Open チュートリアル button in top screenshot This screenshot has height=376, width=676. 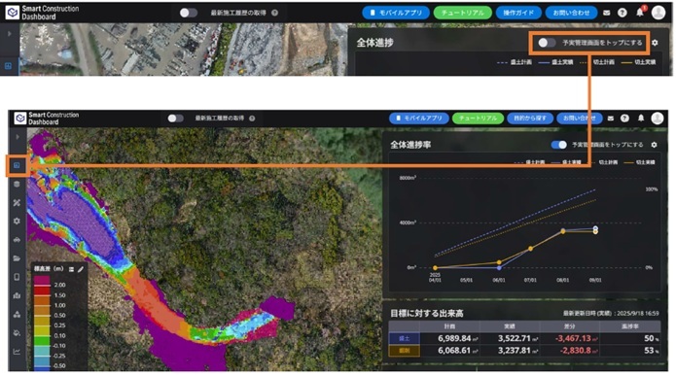point(462,13)
